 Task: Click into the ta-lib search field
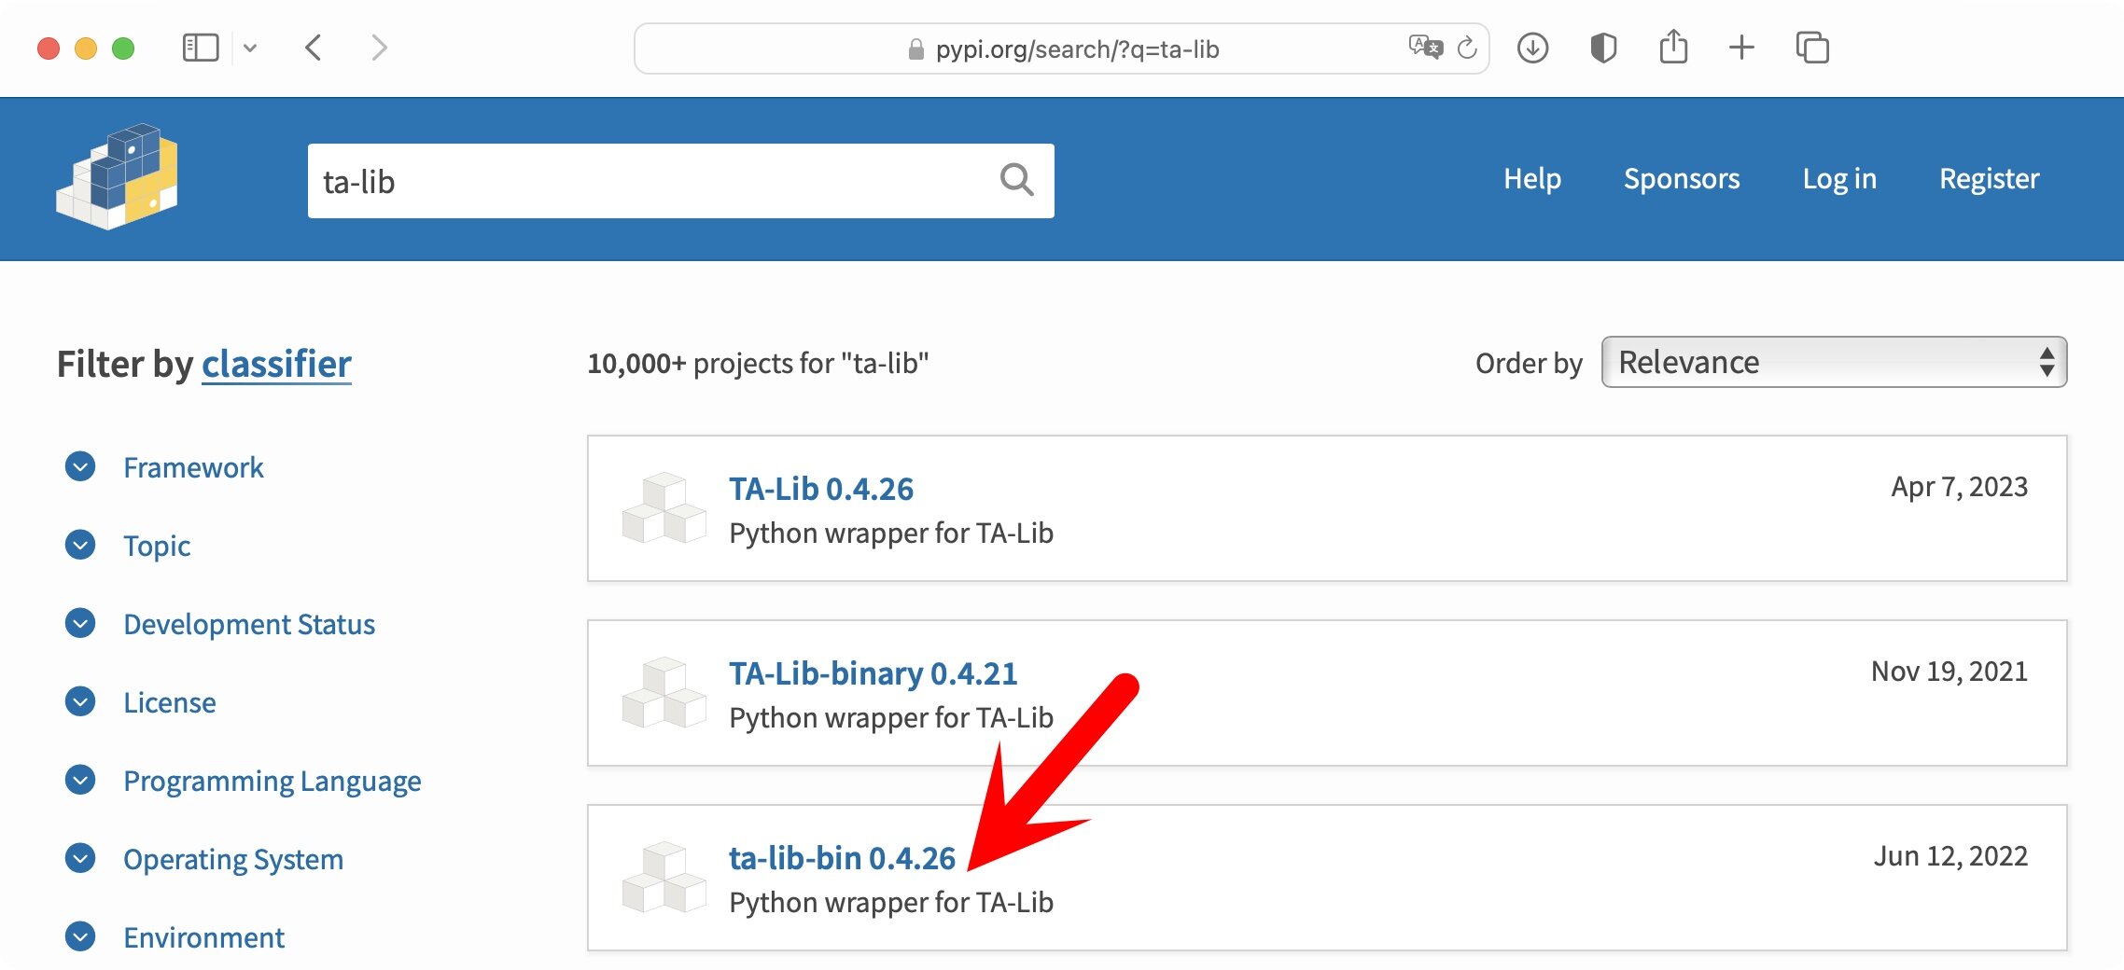point(653,181)
